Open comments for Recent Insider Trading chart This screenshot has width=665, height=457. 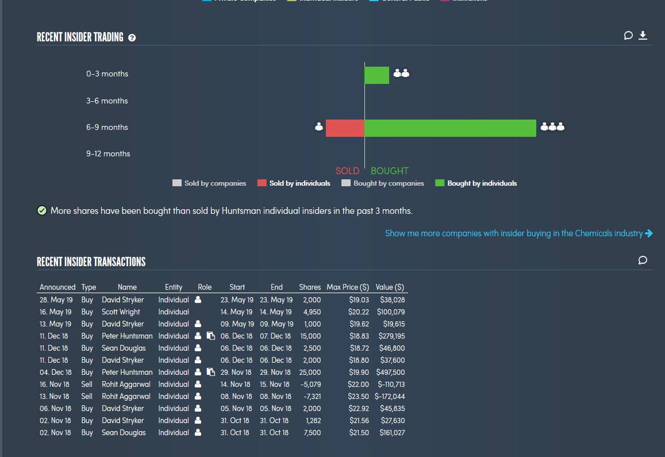(x=628, y=36)
